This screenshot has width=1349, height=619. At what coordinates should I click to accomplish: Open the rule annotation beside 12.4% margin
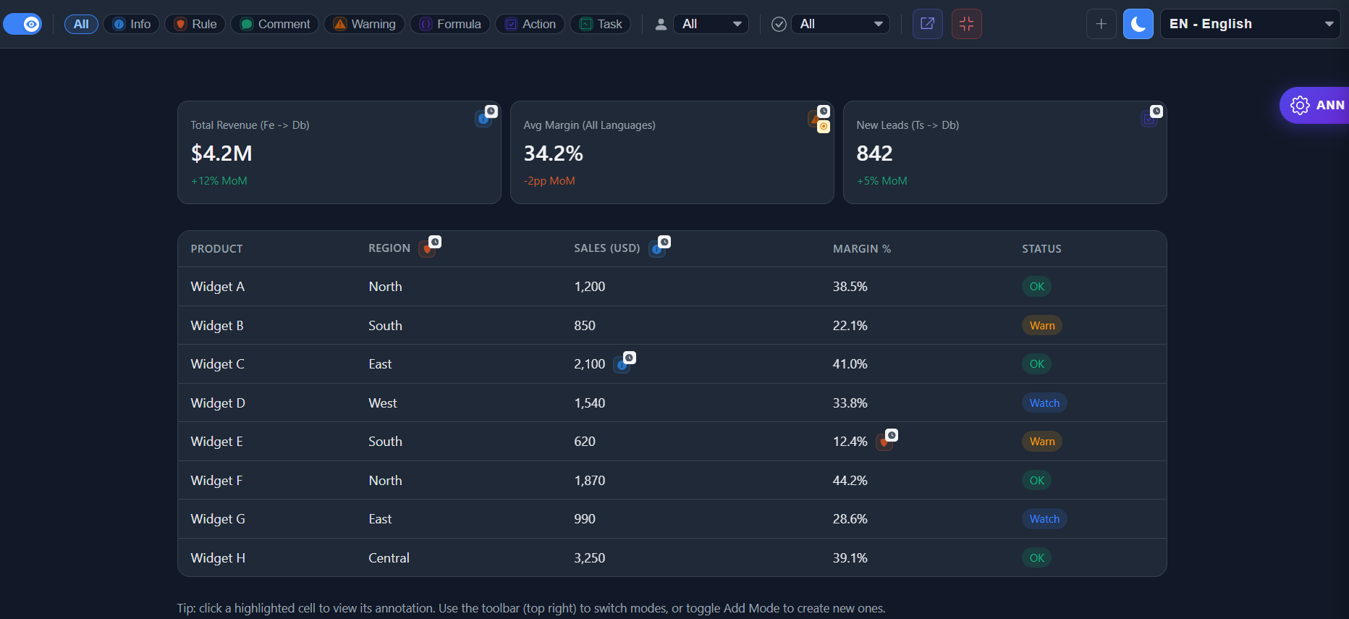(884, 442)
